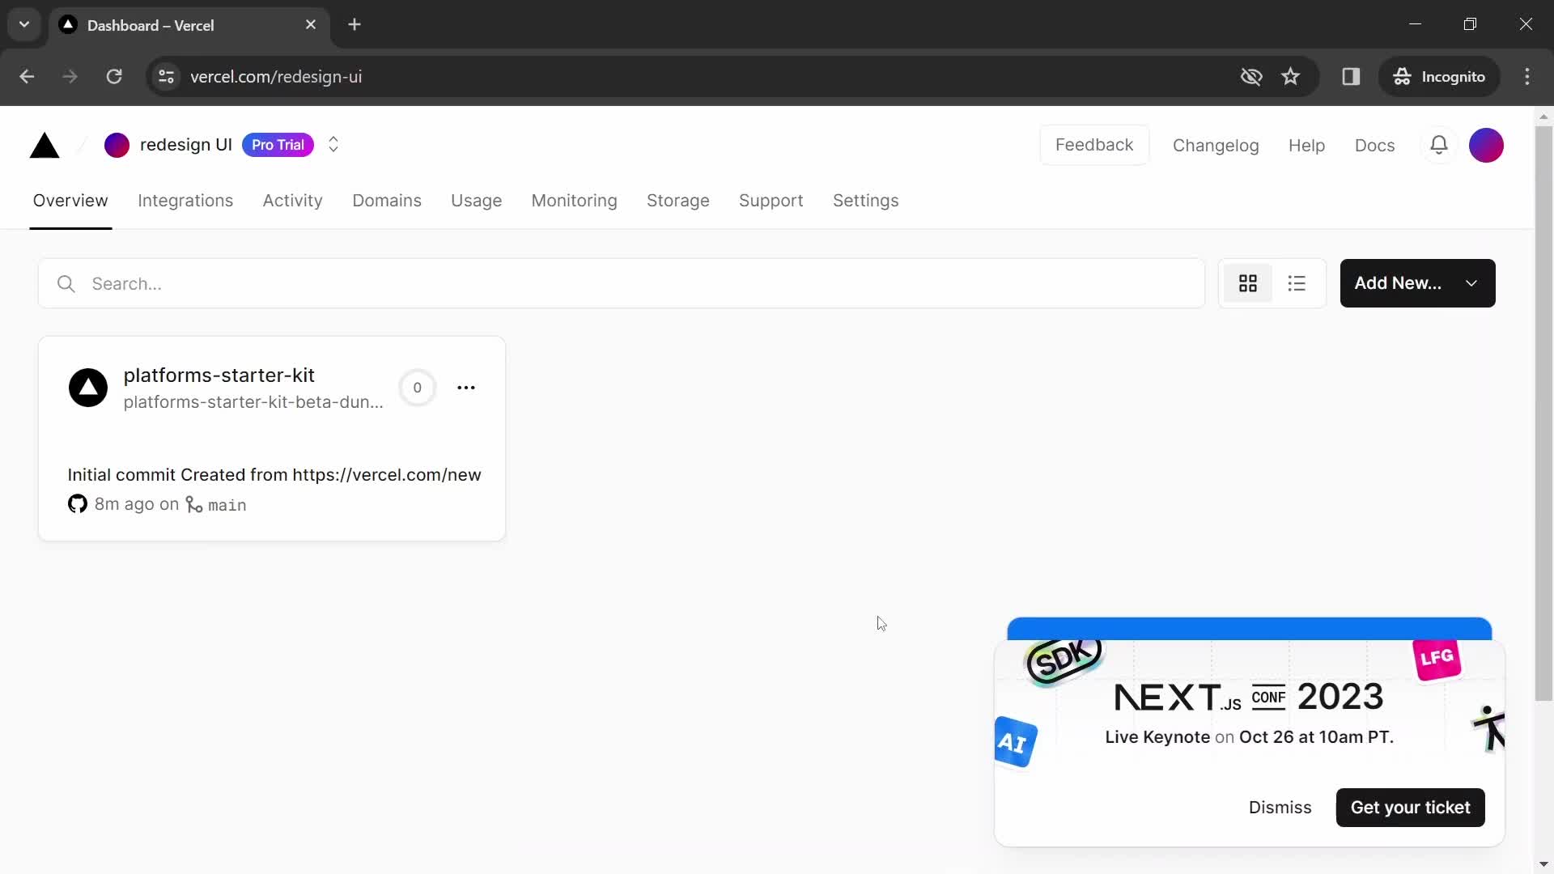Click the notification bell icon
The height and width of the screenshot is (874, 1554).
pyautogui.click(x=1440, y=145)
